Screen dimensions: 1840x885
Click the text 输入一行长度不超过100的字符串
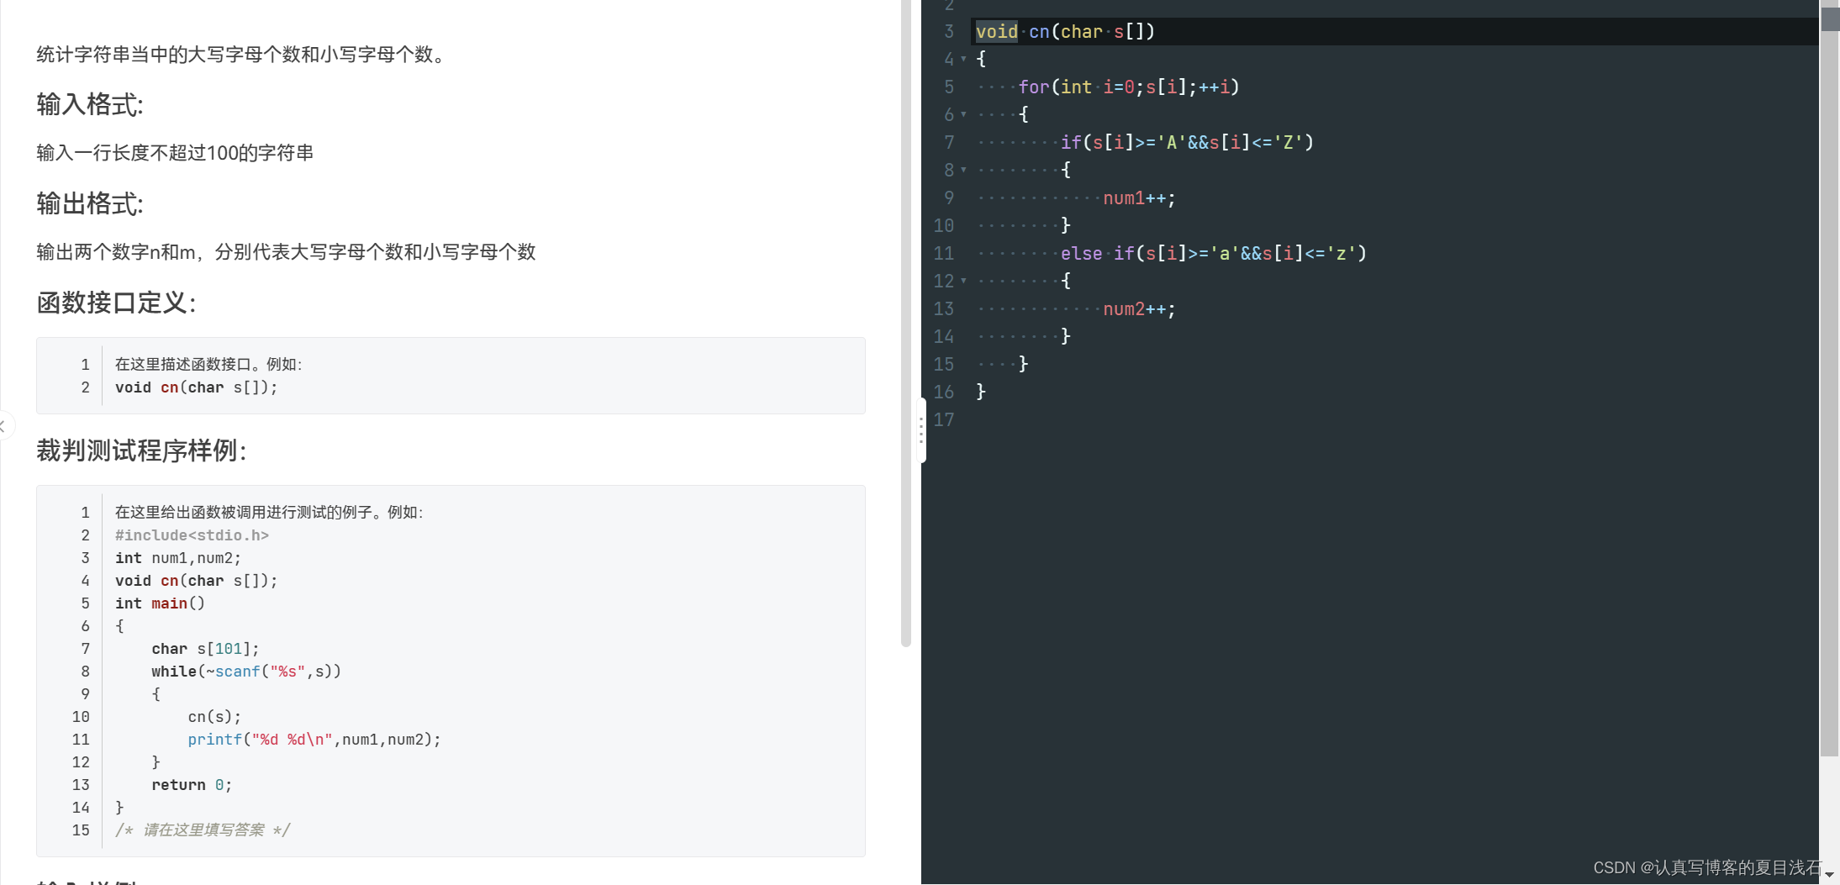[175, 153]
